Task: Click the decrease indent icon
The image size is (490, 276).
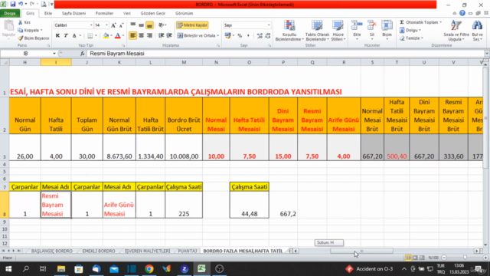Action: 162,36
